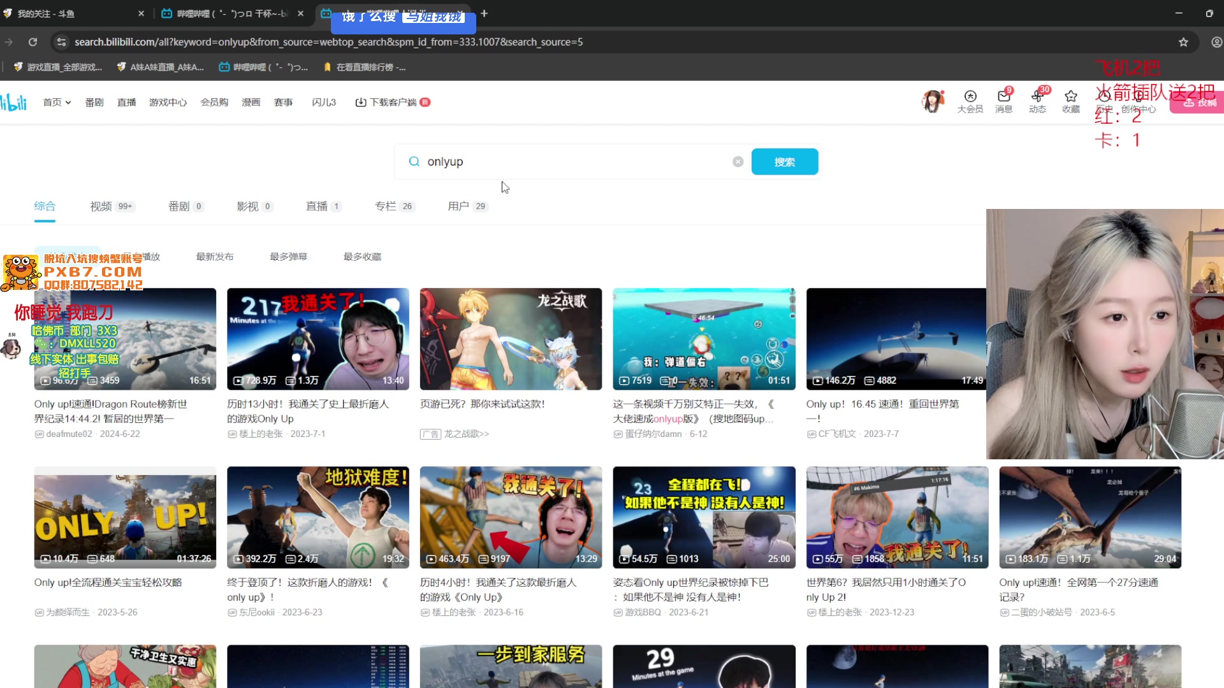Click 下载客户端 download link

393,102
